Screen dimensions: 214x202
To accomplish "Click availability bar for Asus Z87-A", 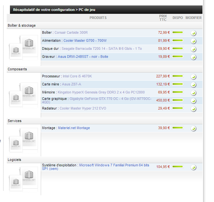I will pos(177,84).
